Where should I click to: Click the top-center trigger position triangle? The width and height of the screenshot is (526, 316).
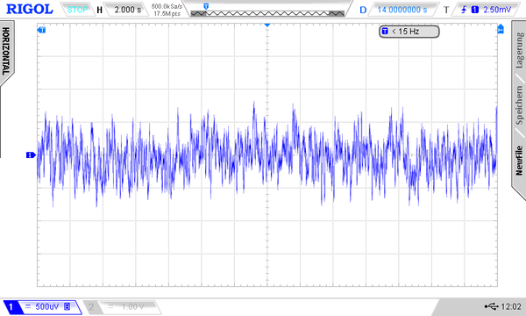click(267, 25)
